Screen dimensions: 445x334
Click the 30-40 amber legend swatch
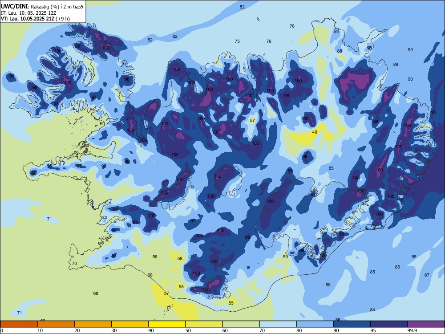pyautogui.click(x=130, y=324)
